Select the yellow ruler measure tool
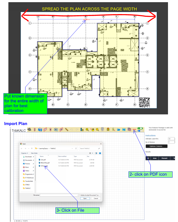 pos(67,129)
